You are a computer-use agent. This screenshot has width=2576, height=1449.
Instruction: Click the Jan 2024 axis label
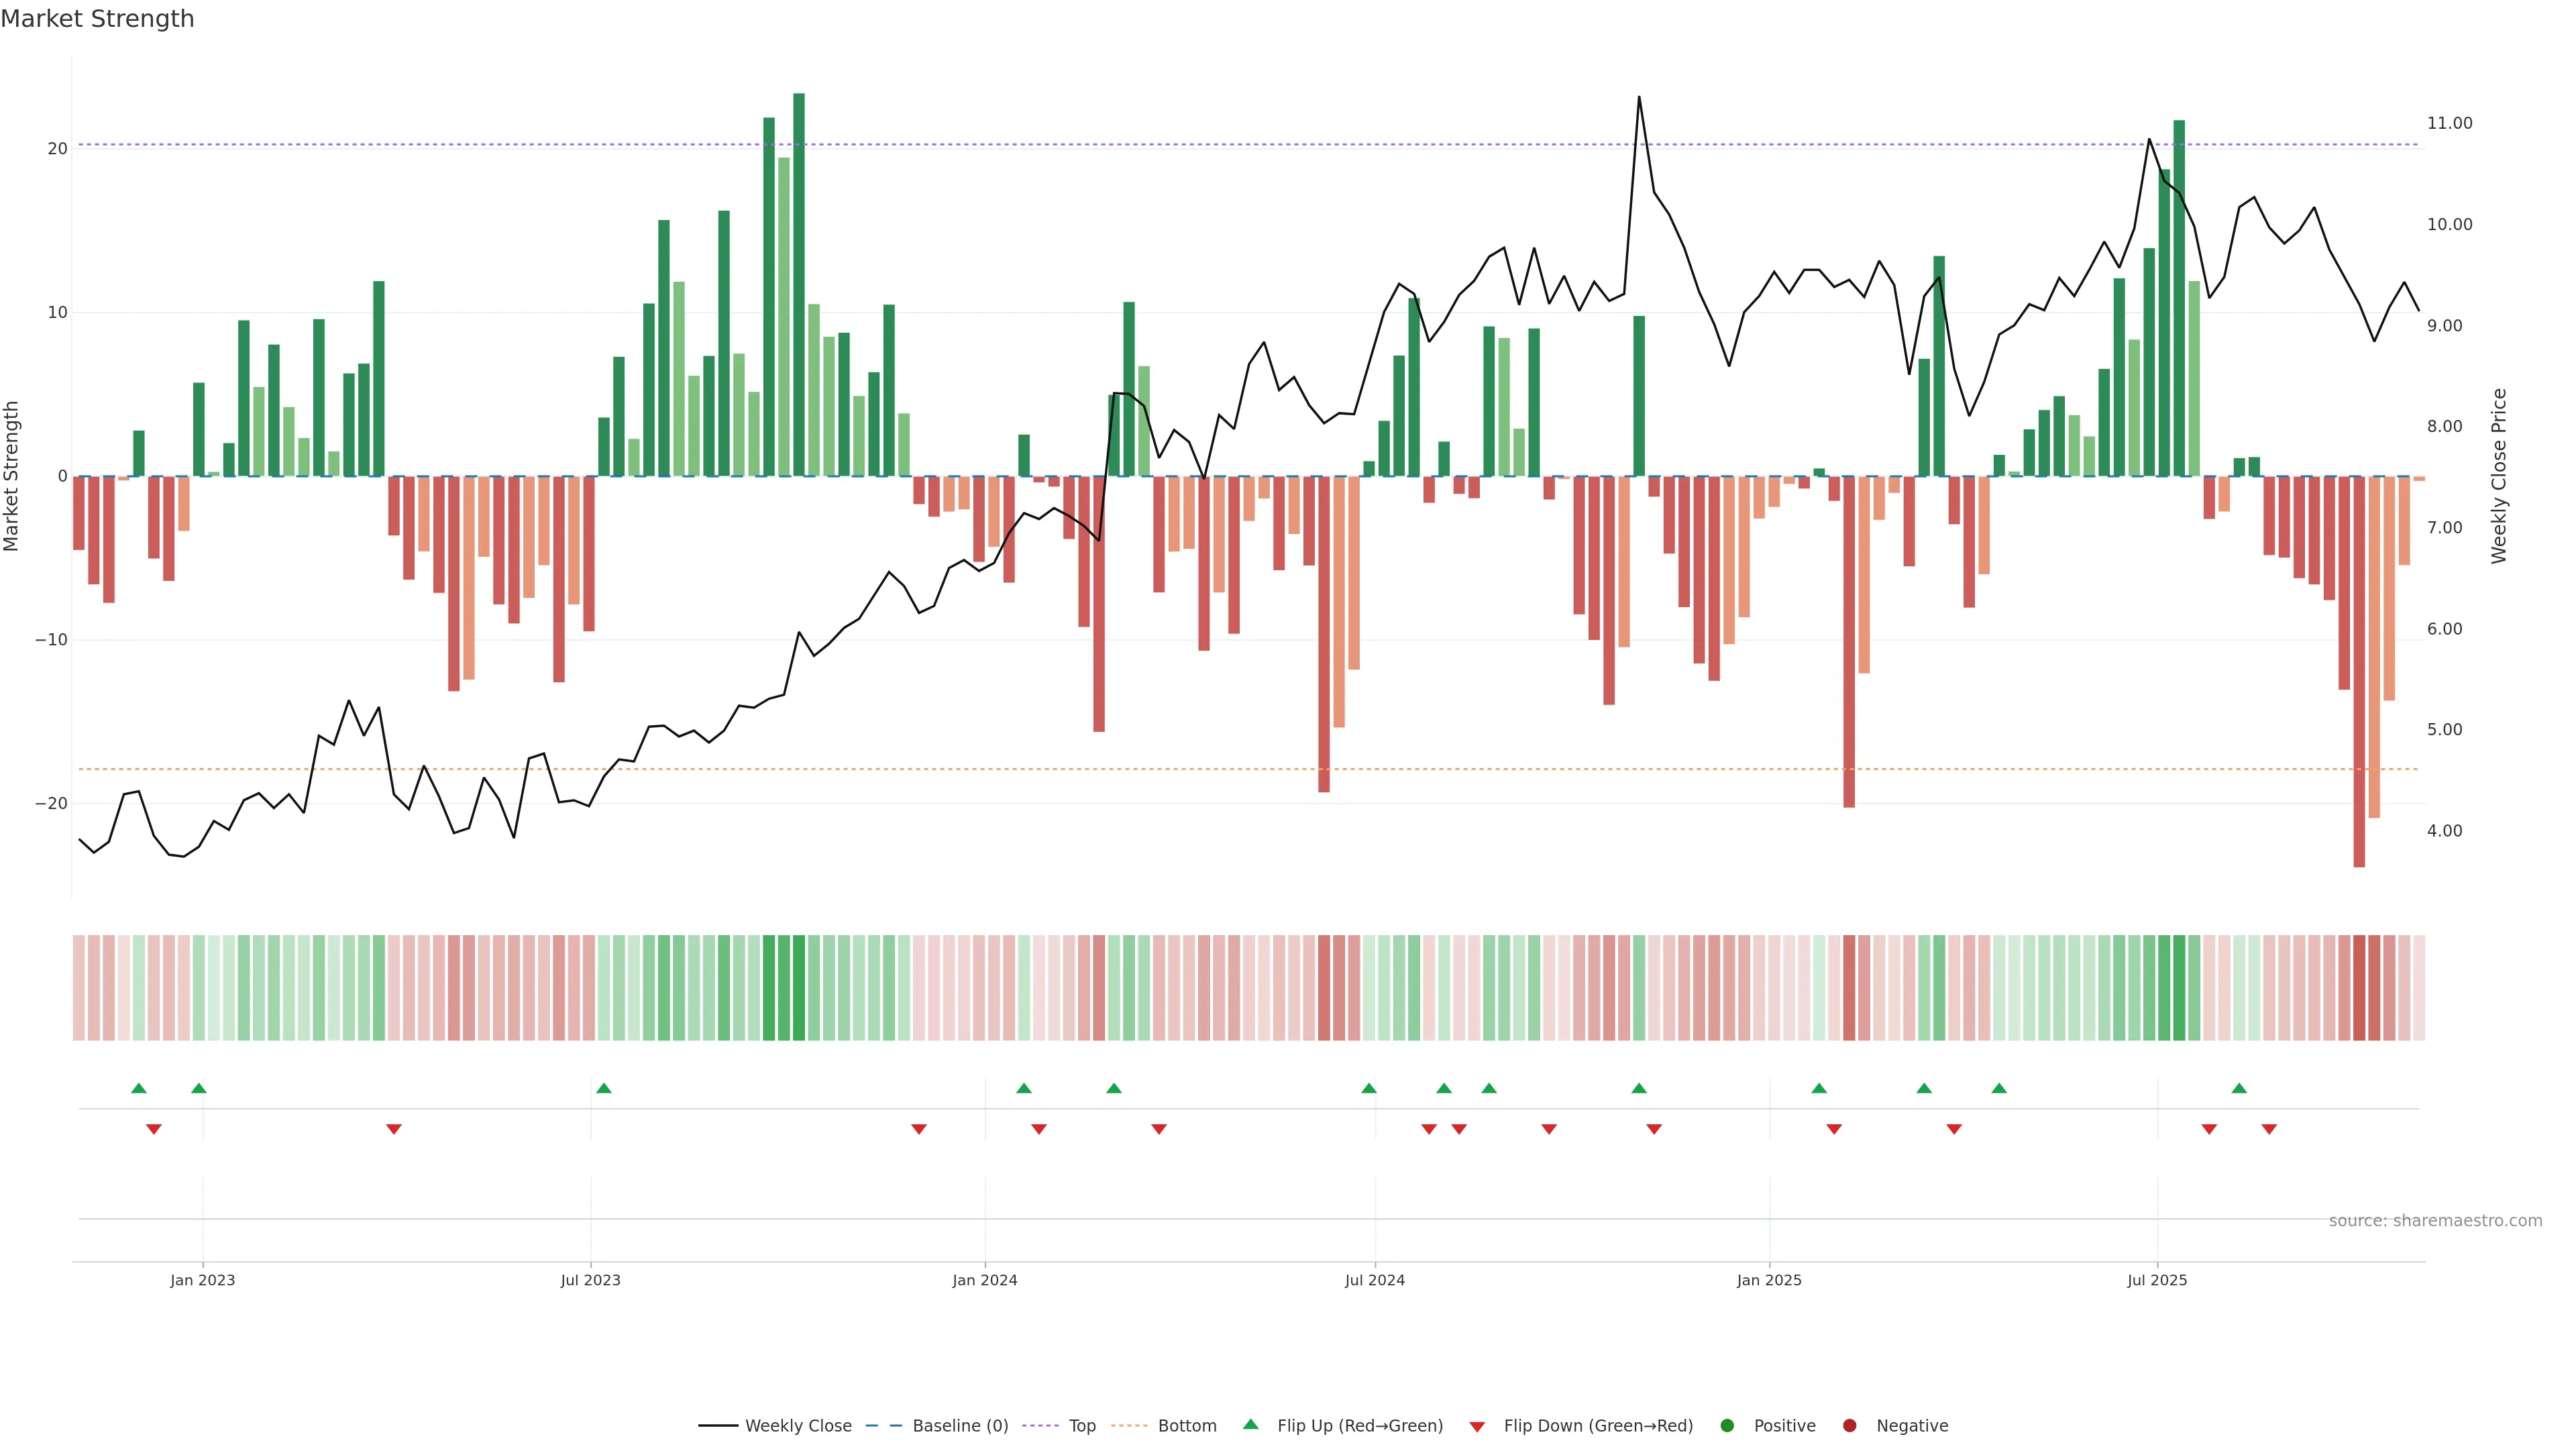984,1280
